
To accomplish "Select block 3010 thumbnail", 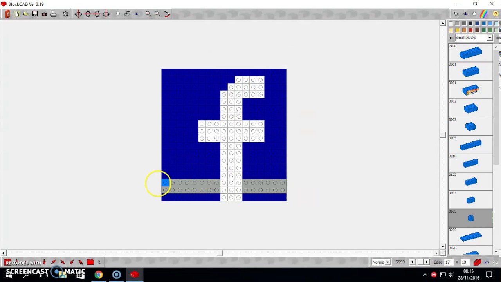I will (x=470, y=163).
